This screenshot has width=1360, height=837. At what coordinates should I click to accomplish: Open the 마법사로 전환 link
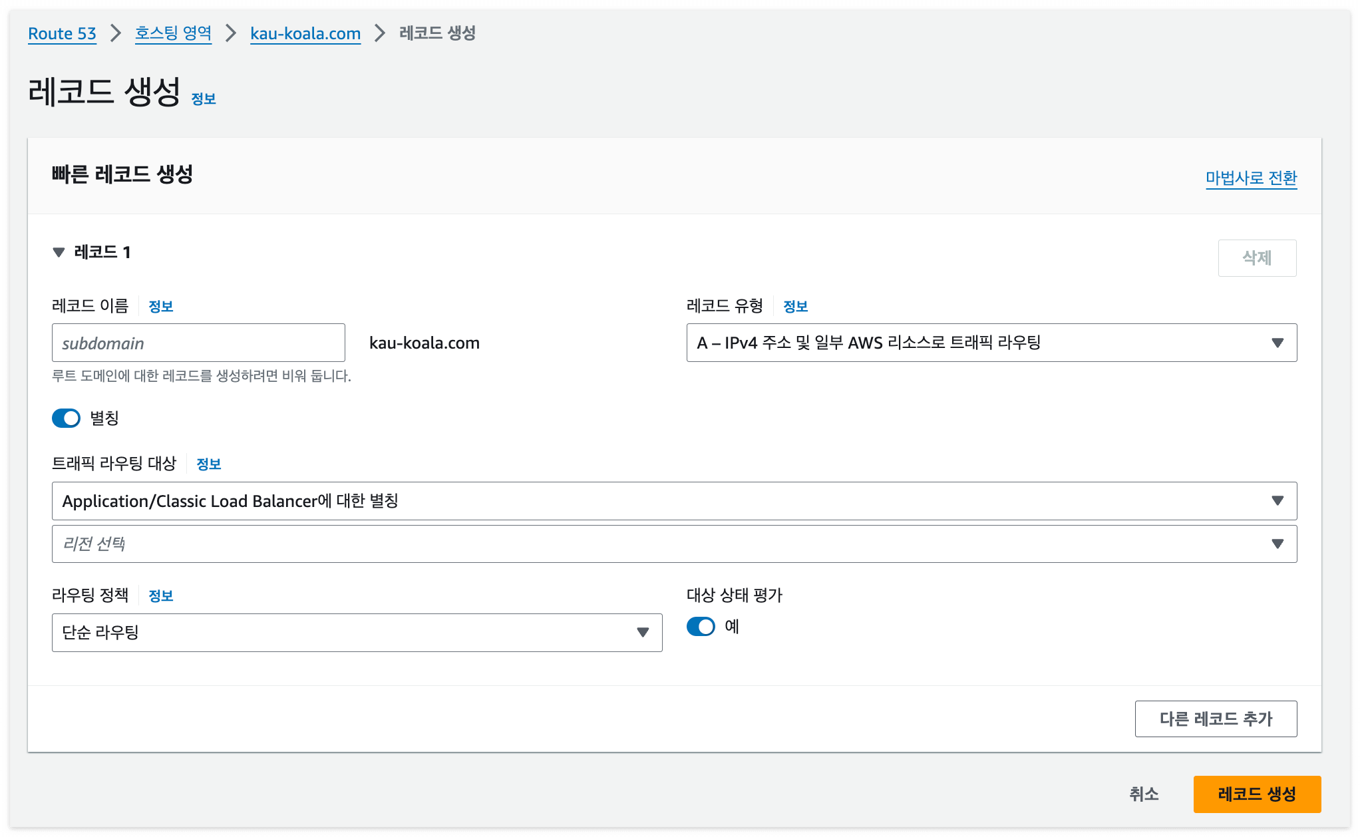tap(1251, 178)
